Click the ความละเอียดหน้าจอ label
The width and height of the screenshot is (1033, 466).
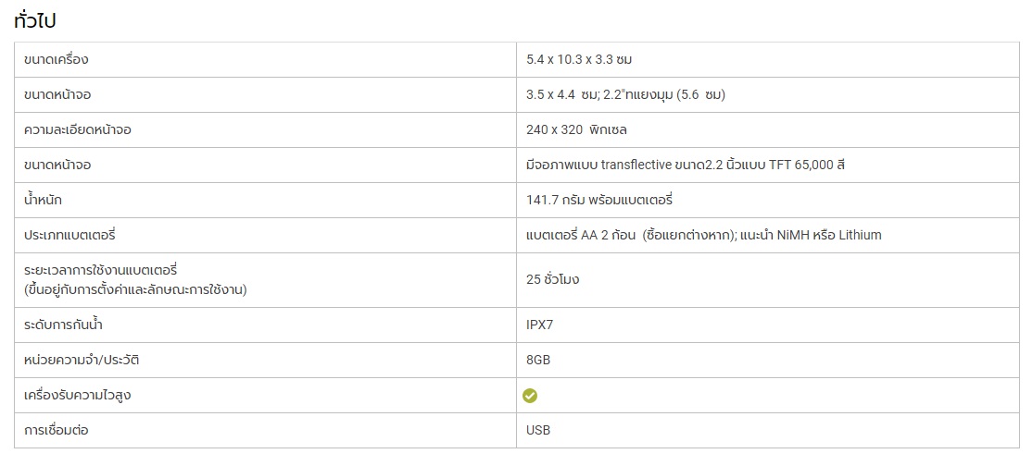(x=78, y=129)
